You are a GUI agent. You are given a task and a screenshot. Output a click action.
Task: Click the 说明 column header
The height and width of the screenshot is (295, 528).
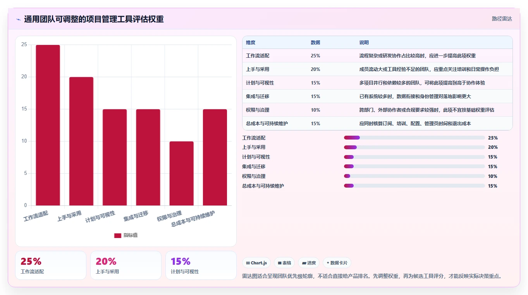pyautogui.click(x=364, y=43)
